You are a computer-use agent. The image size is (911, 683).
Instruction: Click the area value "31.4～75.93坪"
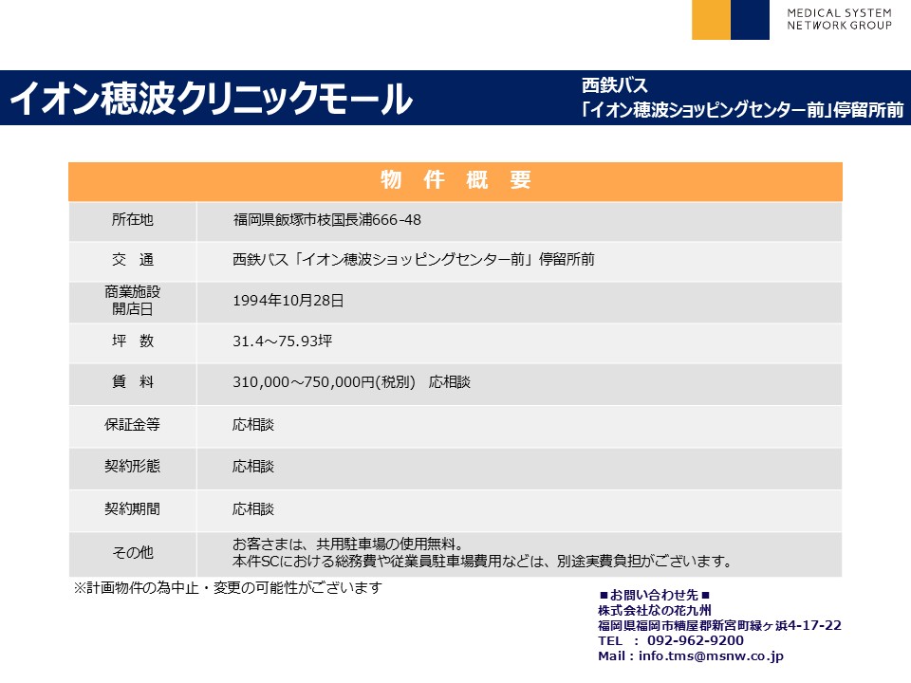(x=283, y=341)
